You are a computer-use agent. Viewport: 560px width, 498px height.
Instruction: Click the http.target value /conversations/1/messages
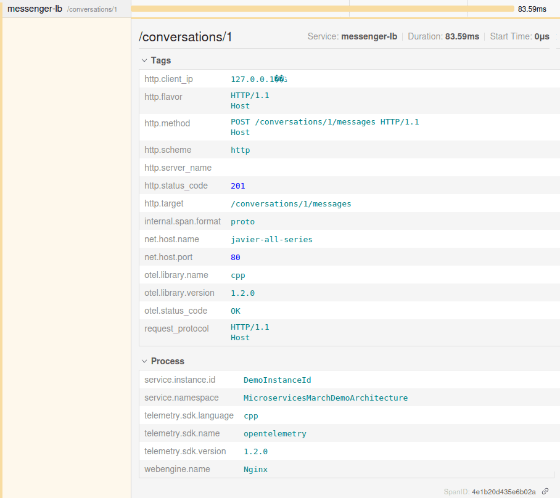pyautogui.click(x=291, y=203)
